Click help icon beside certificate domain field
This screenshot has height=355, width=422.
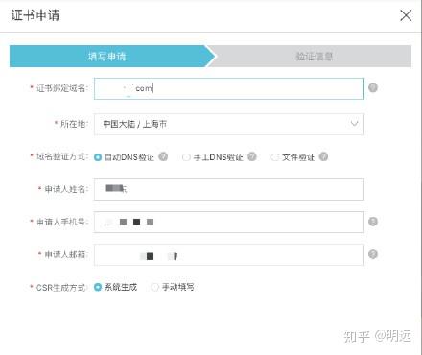tap(373, 87)
